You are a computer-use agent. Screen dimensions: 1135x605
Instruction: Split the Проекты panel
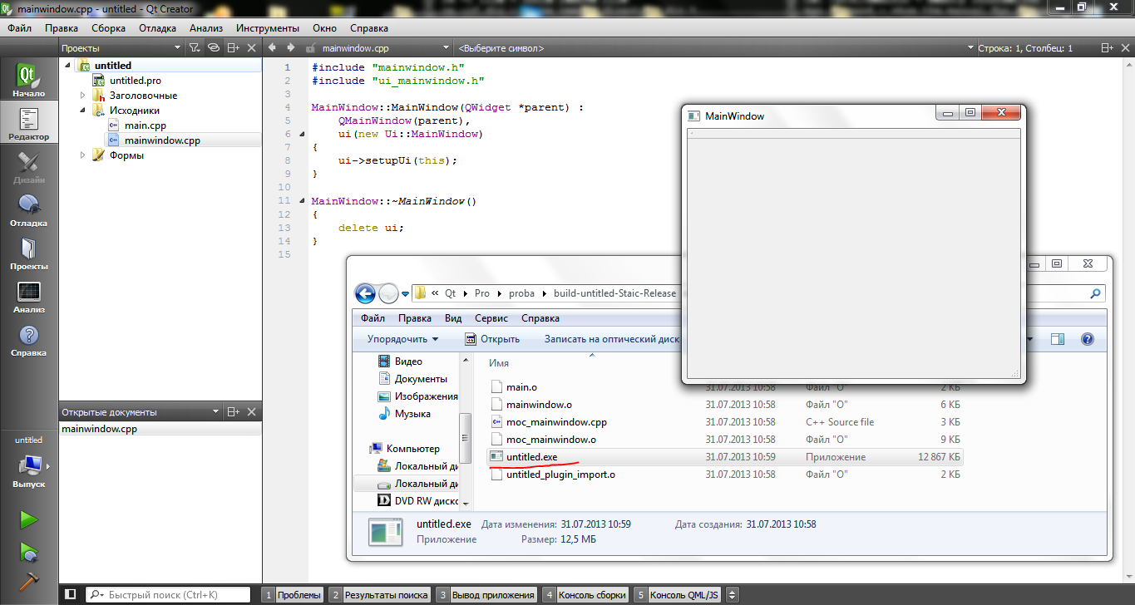click(x=234, y=48)
